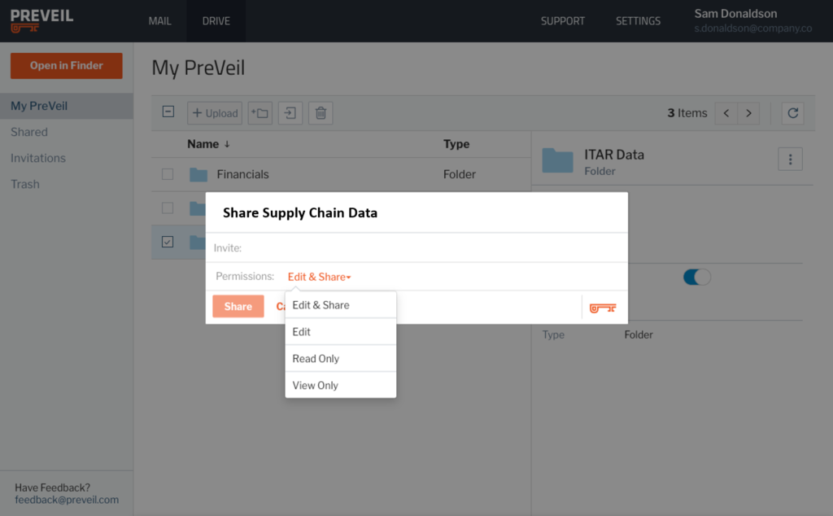Click the trash delete icon in toolbar
Image resolution: width=833 pixels, height=516 pixels.
coord(321,113)
